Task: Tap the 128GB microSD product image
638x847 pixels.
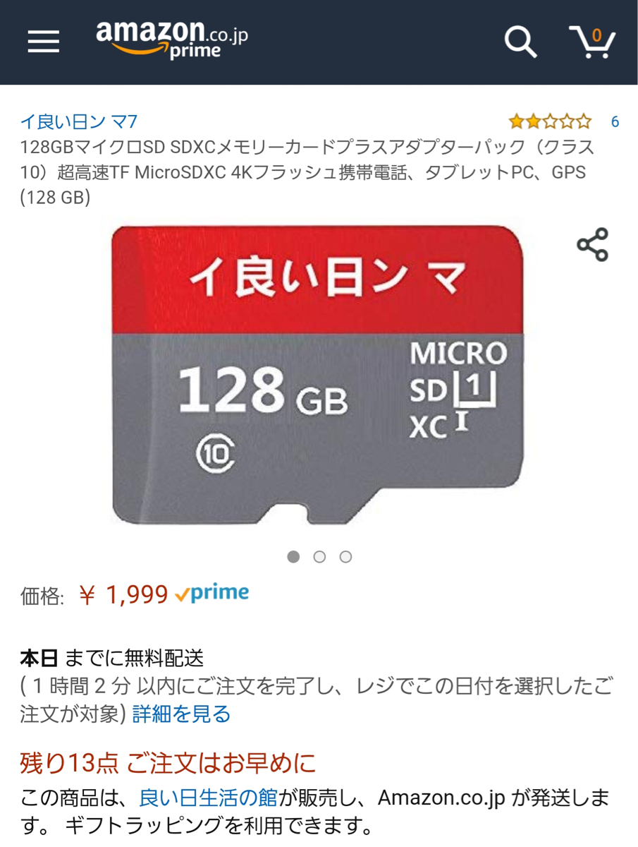Action: click(317, 374)
